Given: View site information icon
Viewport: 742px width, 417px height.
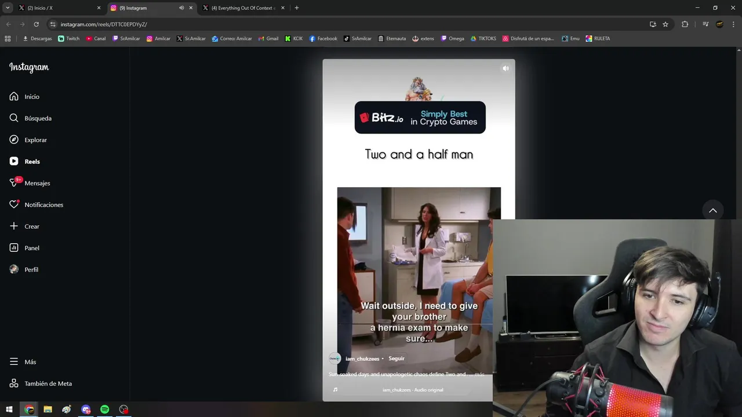Looking at the screenshot, I should point(53,24).
